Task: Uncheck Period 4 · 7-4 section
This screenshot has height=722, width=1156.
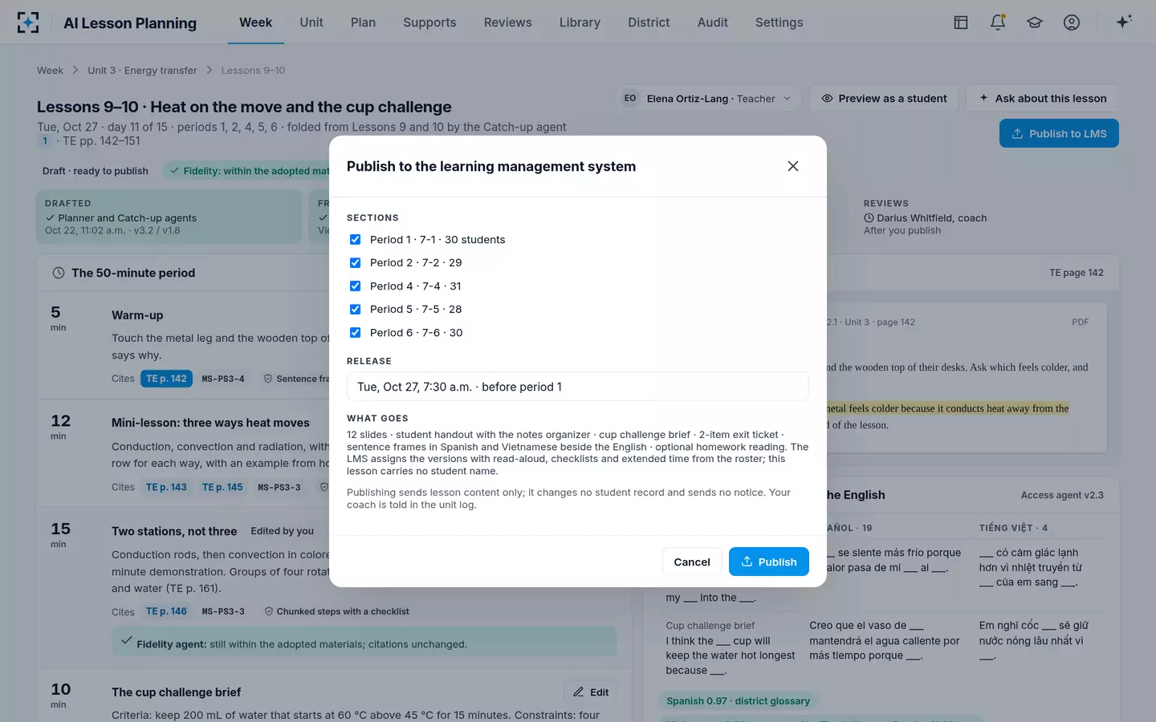Action: click(x=355, y=286)
